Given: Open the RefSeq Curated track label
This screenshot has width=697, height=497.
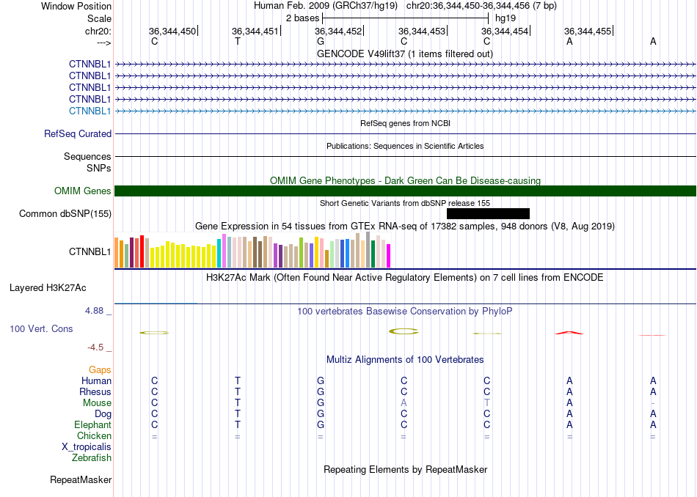Looking at the screenshot, I should (78, 133).
